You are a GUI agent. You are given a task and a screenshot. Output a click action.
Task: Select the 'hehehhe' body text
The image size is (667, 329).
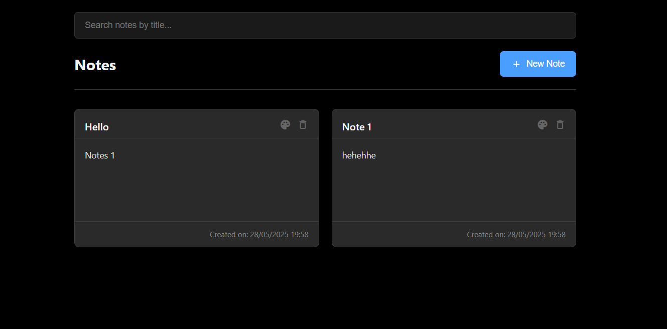[x=359, y=155]
